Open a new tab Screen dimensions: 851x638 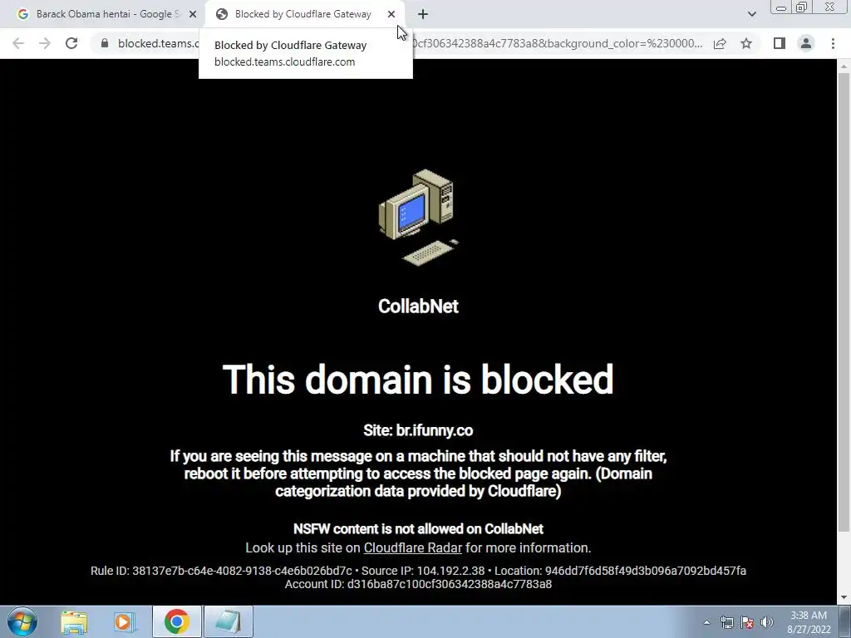point(423,14)
